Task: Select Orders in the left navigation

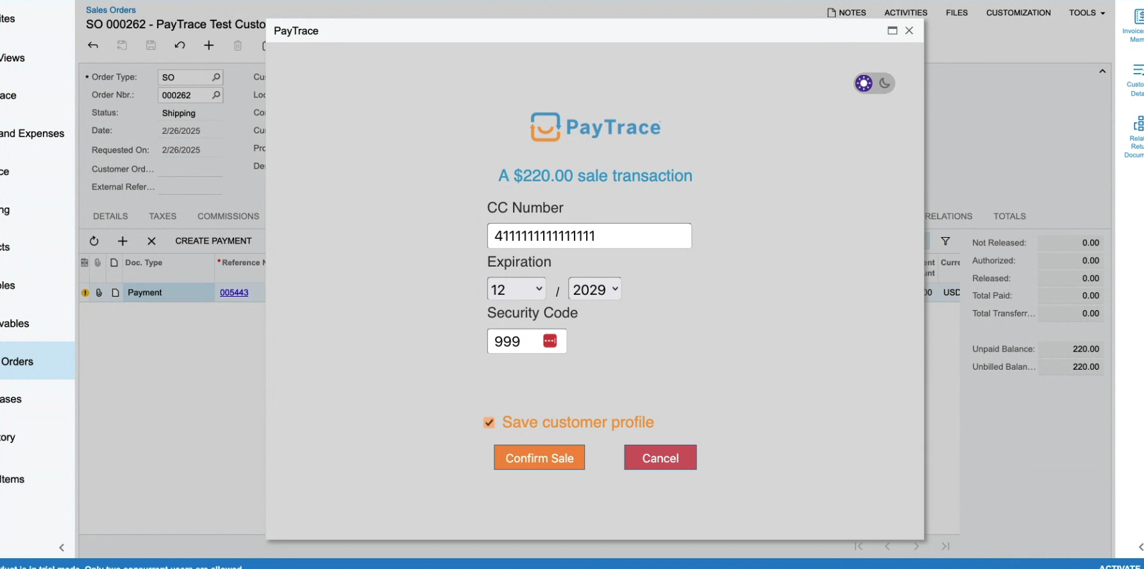Action: tap(37, 361)
